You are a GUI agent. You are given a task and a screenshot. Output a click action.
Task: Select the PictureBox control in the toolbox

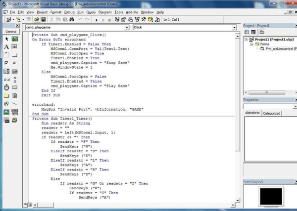(x=14, y=39)
